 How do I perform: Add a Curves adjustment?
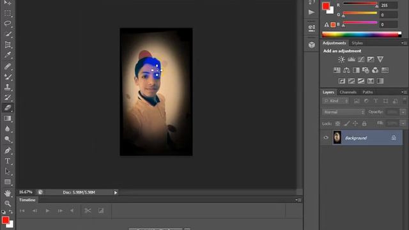point(360,59)
